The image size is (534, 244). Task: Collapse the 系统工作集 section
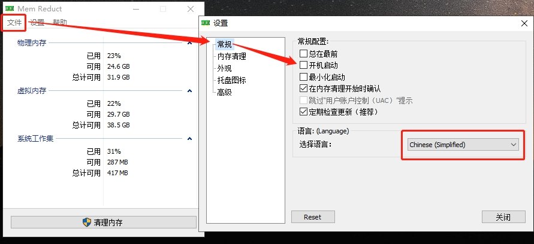point(190,139)
